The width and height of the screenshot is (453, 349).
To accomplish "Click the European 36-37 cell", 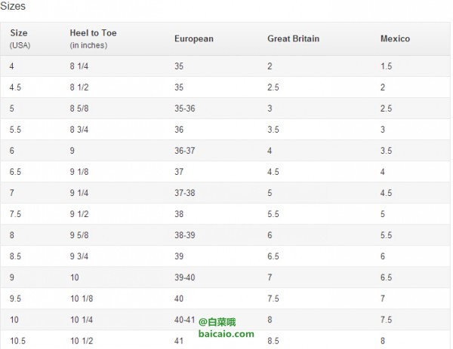I will click(x=185, y=151).
